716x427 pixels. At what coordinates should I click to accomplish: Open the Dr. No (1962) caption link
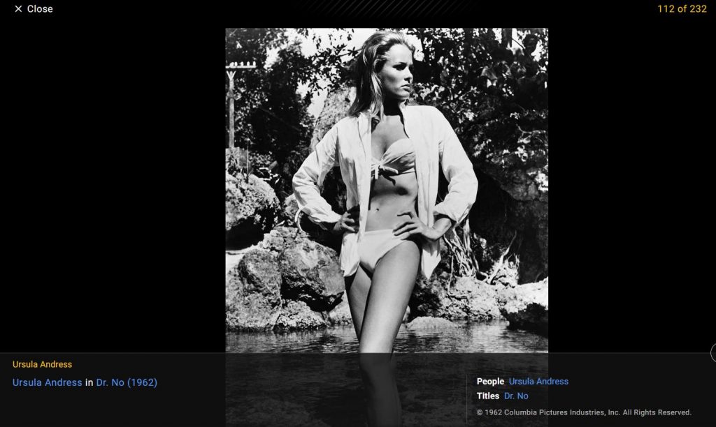[x=127, y=382]
